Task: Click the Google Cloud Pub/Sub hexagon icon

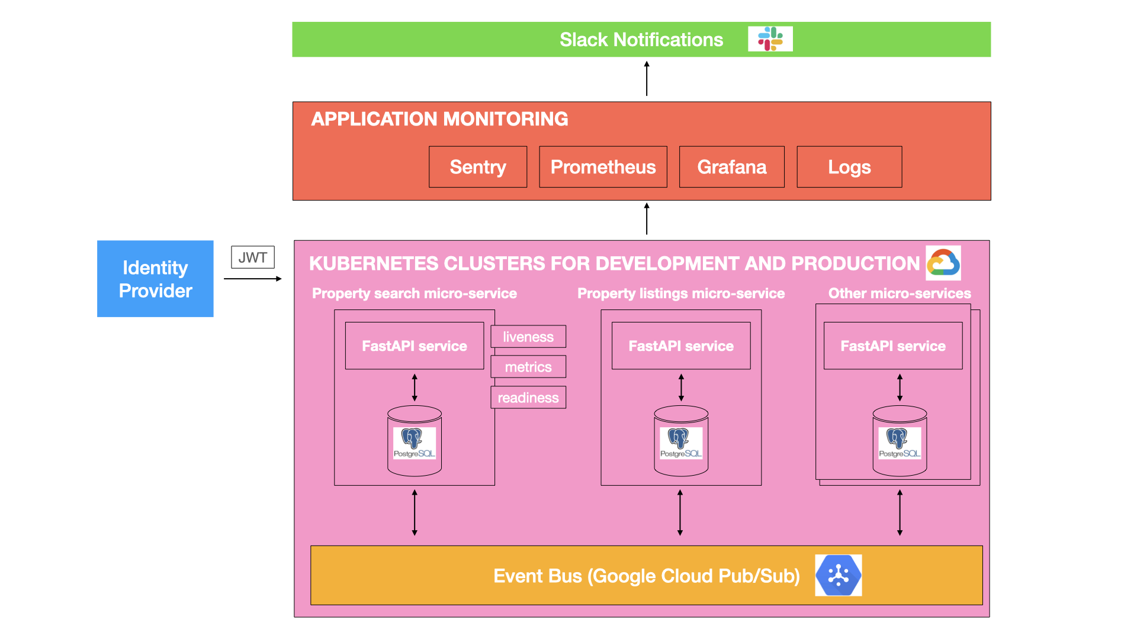Action: tap(838, 575)
